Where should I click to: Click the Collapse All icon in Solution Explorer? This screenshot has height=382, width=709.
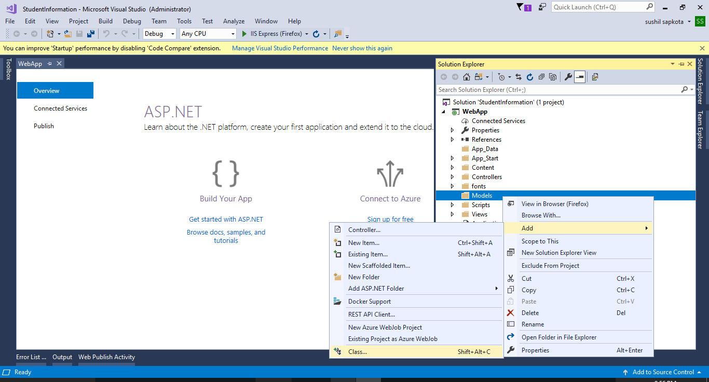(x=541, y=77)
